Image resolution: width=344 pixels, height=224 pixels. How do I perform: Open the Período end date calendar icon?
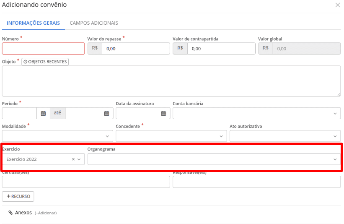tap(106, 113)
